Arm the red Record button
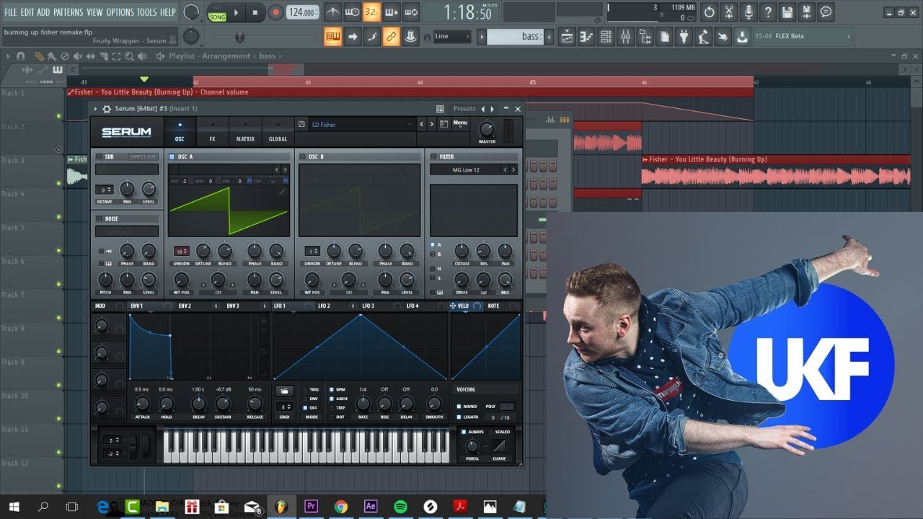 tap(275, 12)
